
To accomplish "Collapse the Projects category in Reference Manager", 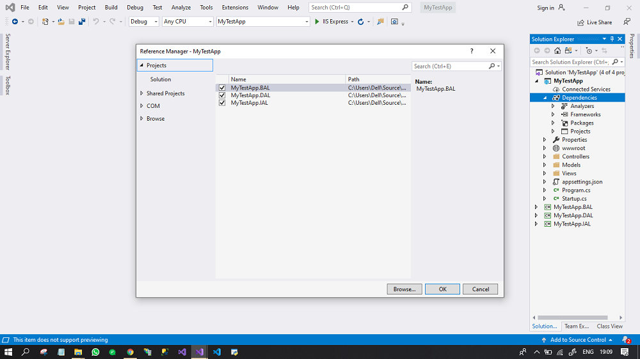I will 141,65.
